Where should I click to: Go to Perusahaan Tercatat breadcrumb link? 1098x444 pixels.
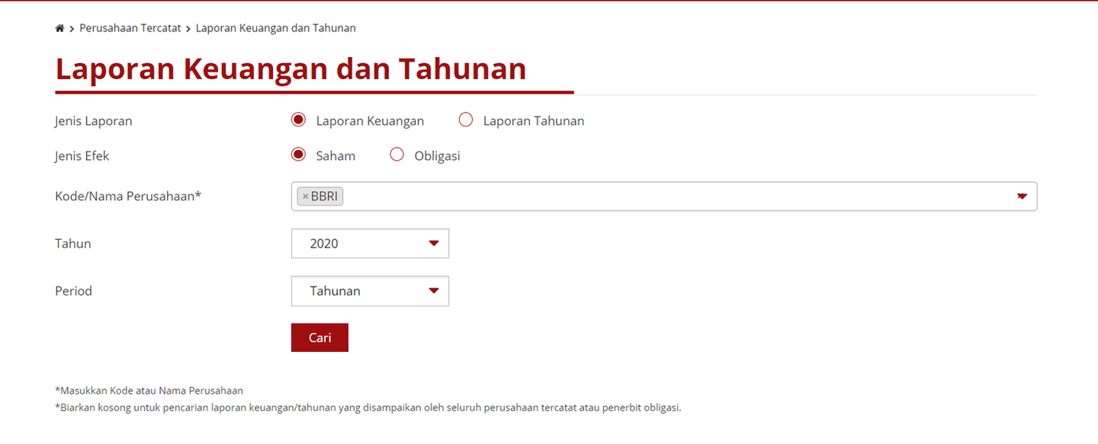pos(130,28)
